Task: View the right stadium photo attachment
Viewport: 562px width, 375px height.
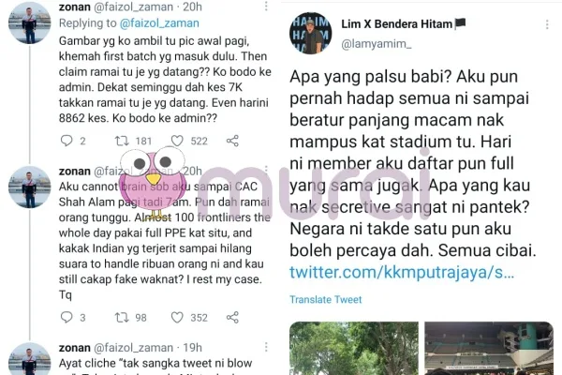Action: (x=489, y=348)
